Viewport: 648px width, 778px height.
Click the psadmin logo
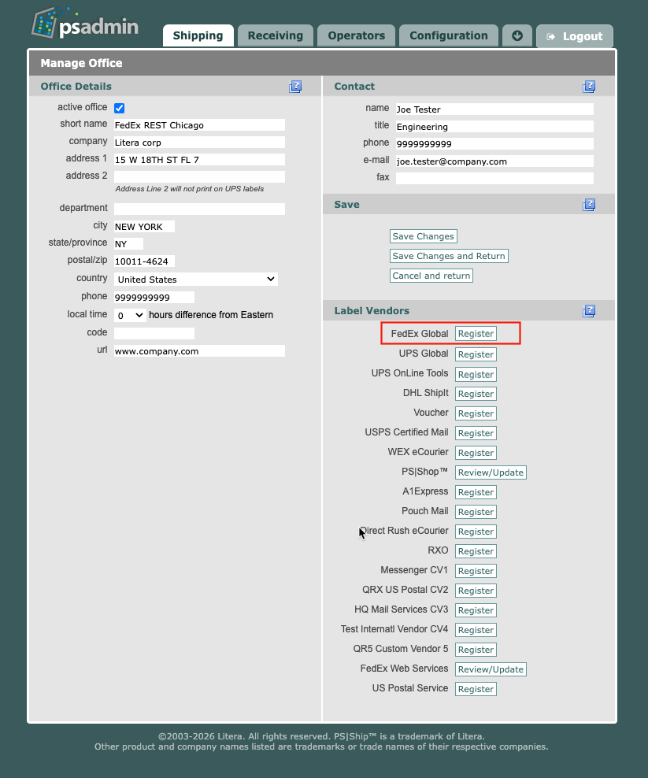85,24
